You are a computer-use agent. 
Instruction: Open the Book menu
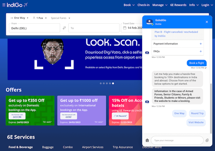tap(129, 5)
